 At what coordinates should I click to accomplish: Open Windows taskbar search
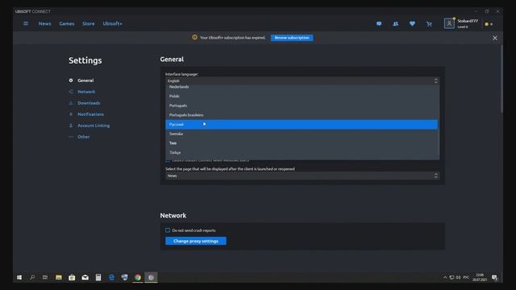(x=32, y=277)
